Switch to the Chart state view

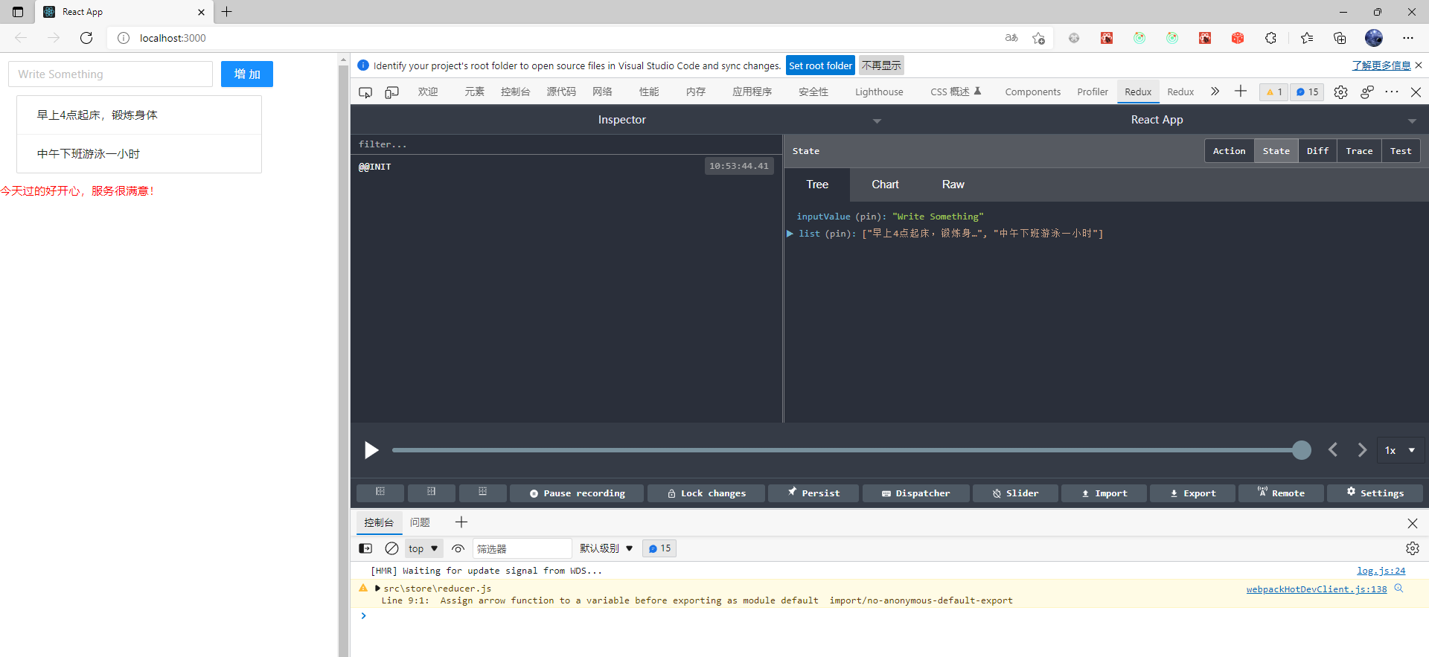[885, 185]
